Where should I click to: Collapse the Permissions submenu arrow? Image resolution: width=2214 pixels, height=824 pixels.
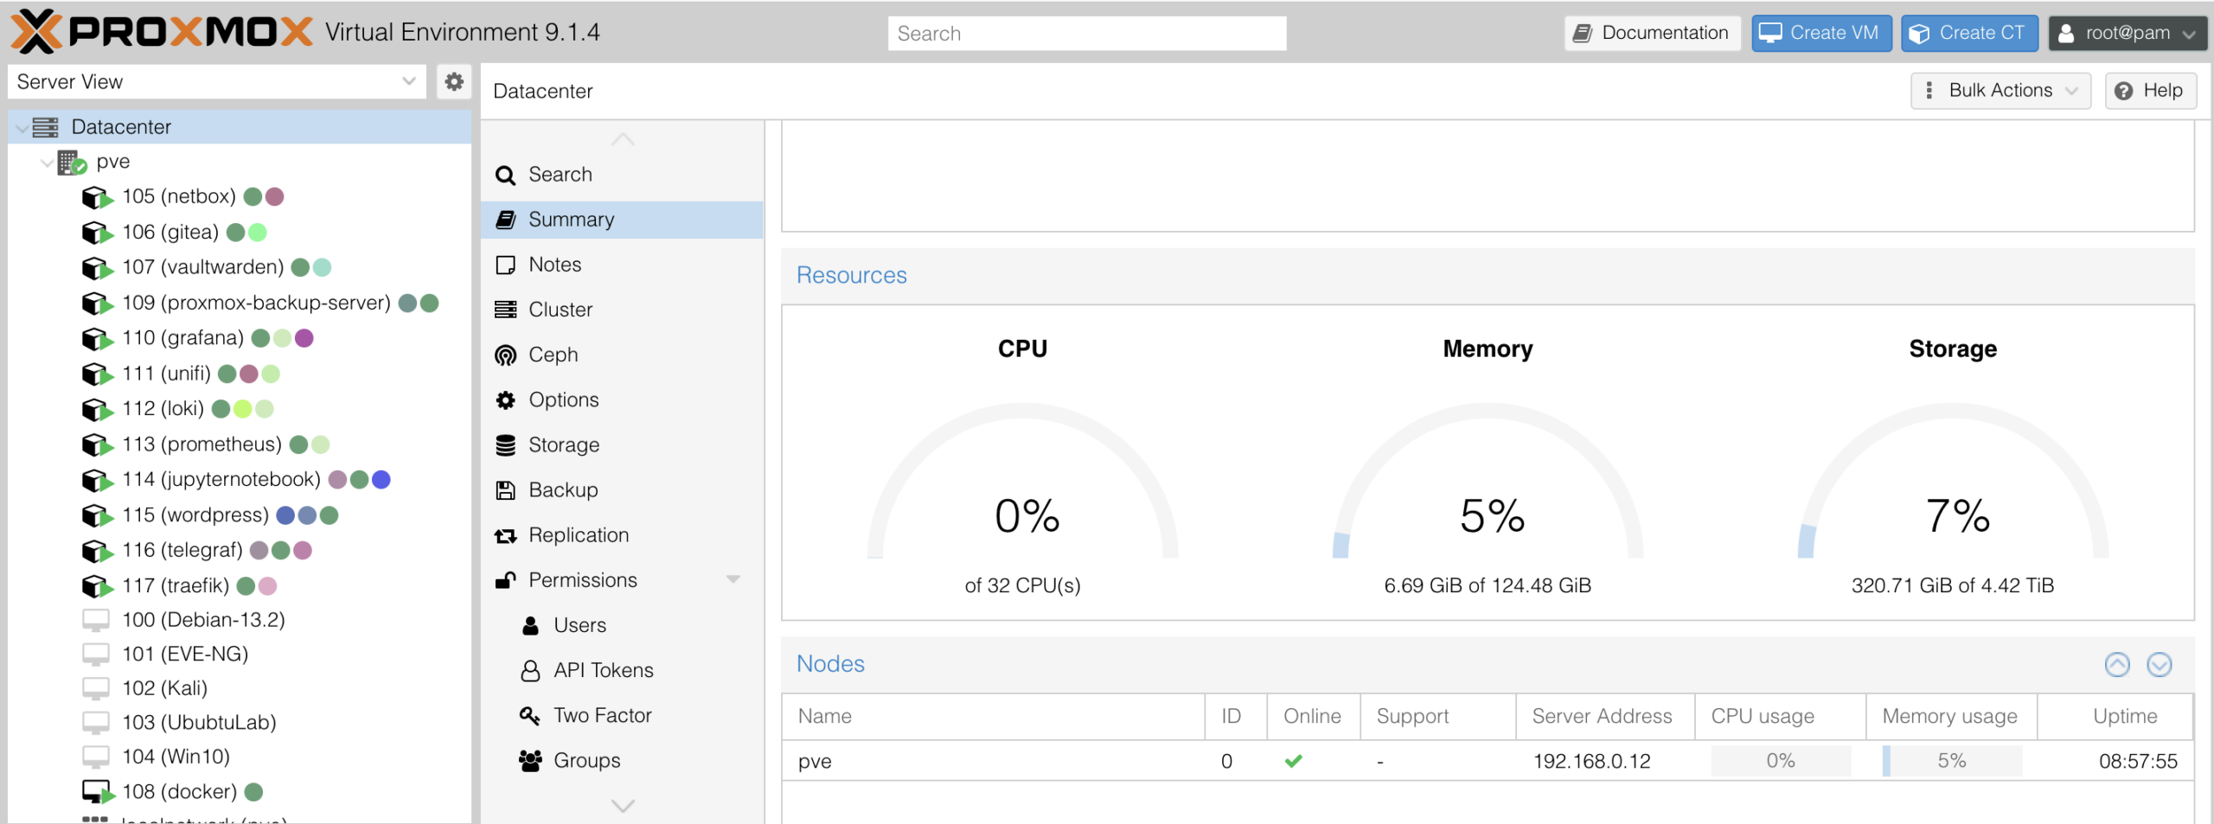(x=733, y=580)
